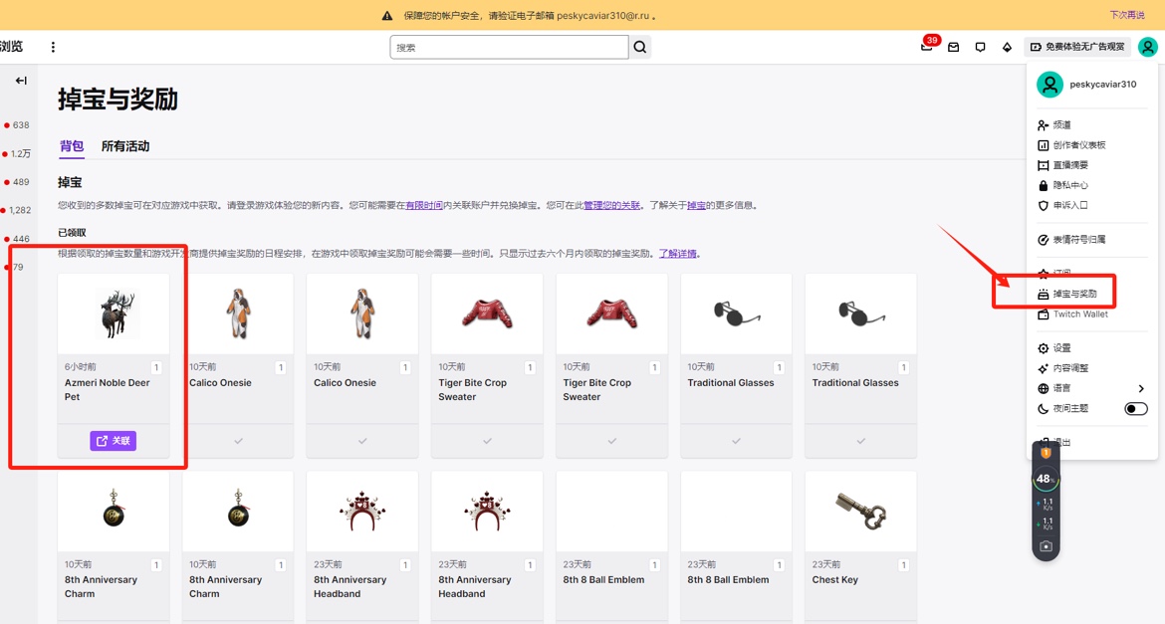
Task: Click 免费体验无广告观赏 button
Action: [1077, 47]
